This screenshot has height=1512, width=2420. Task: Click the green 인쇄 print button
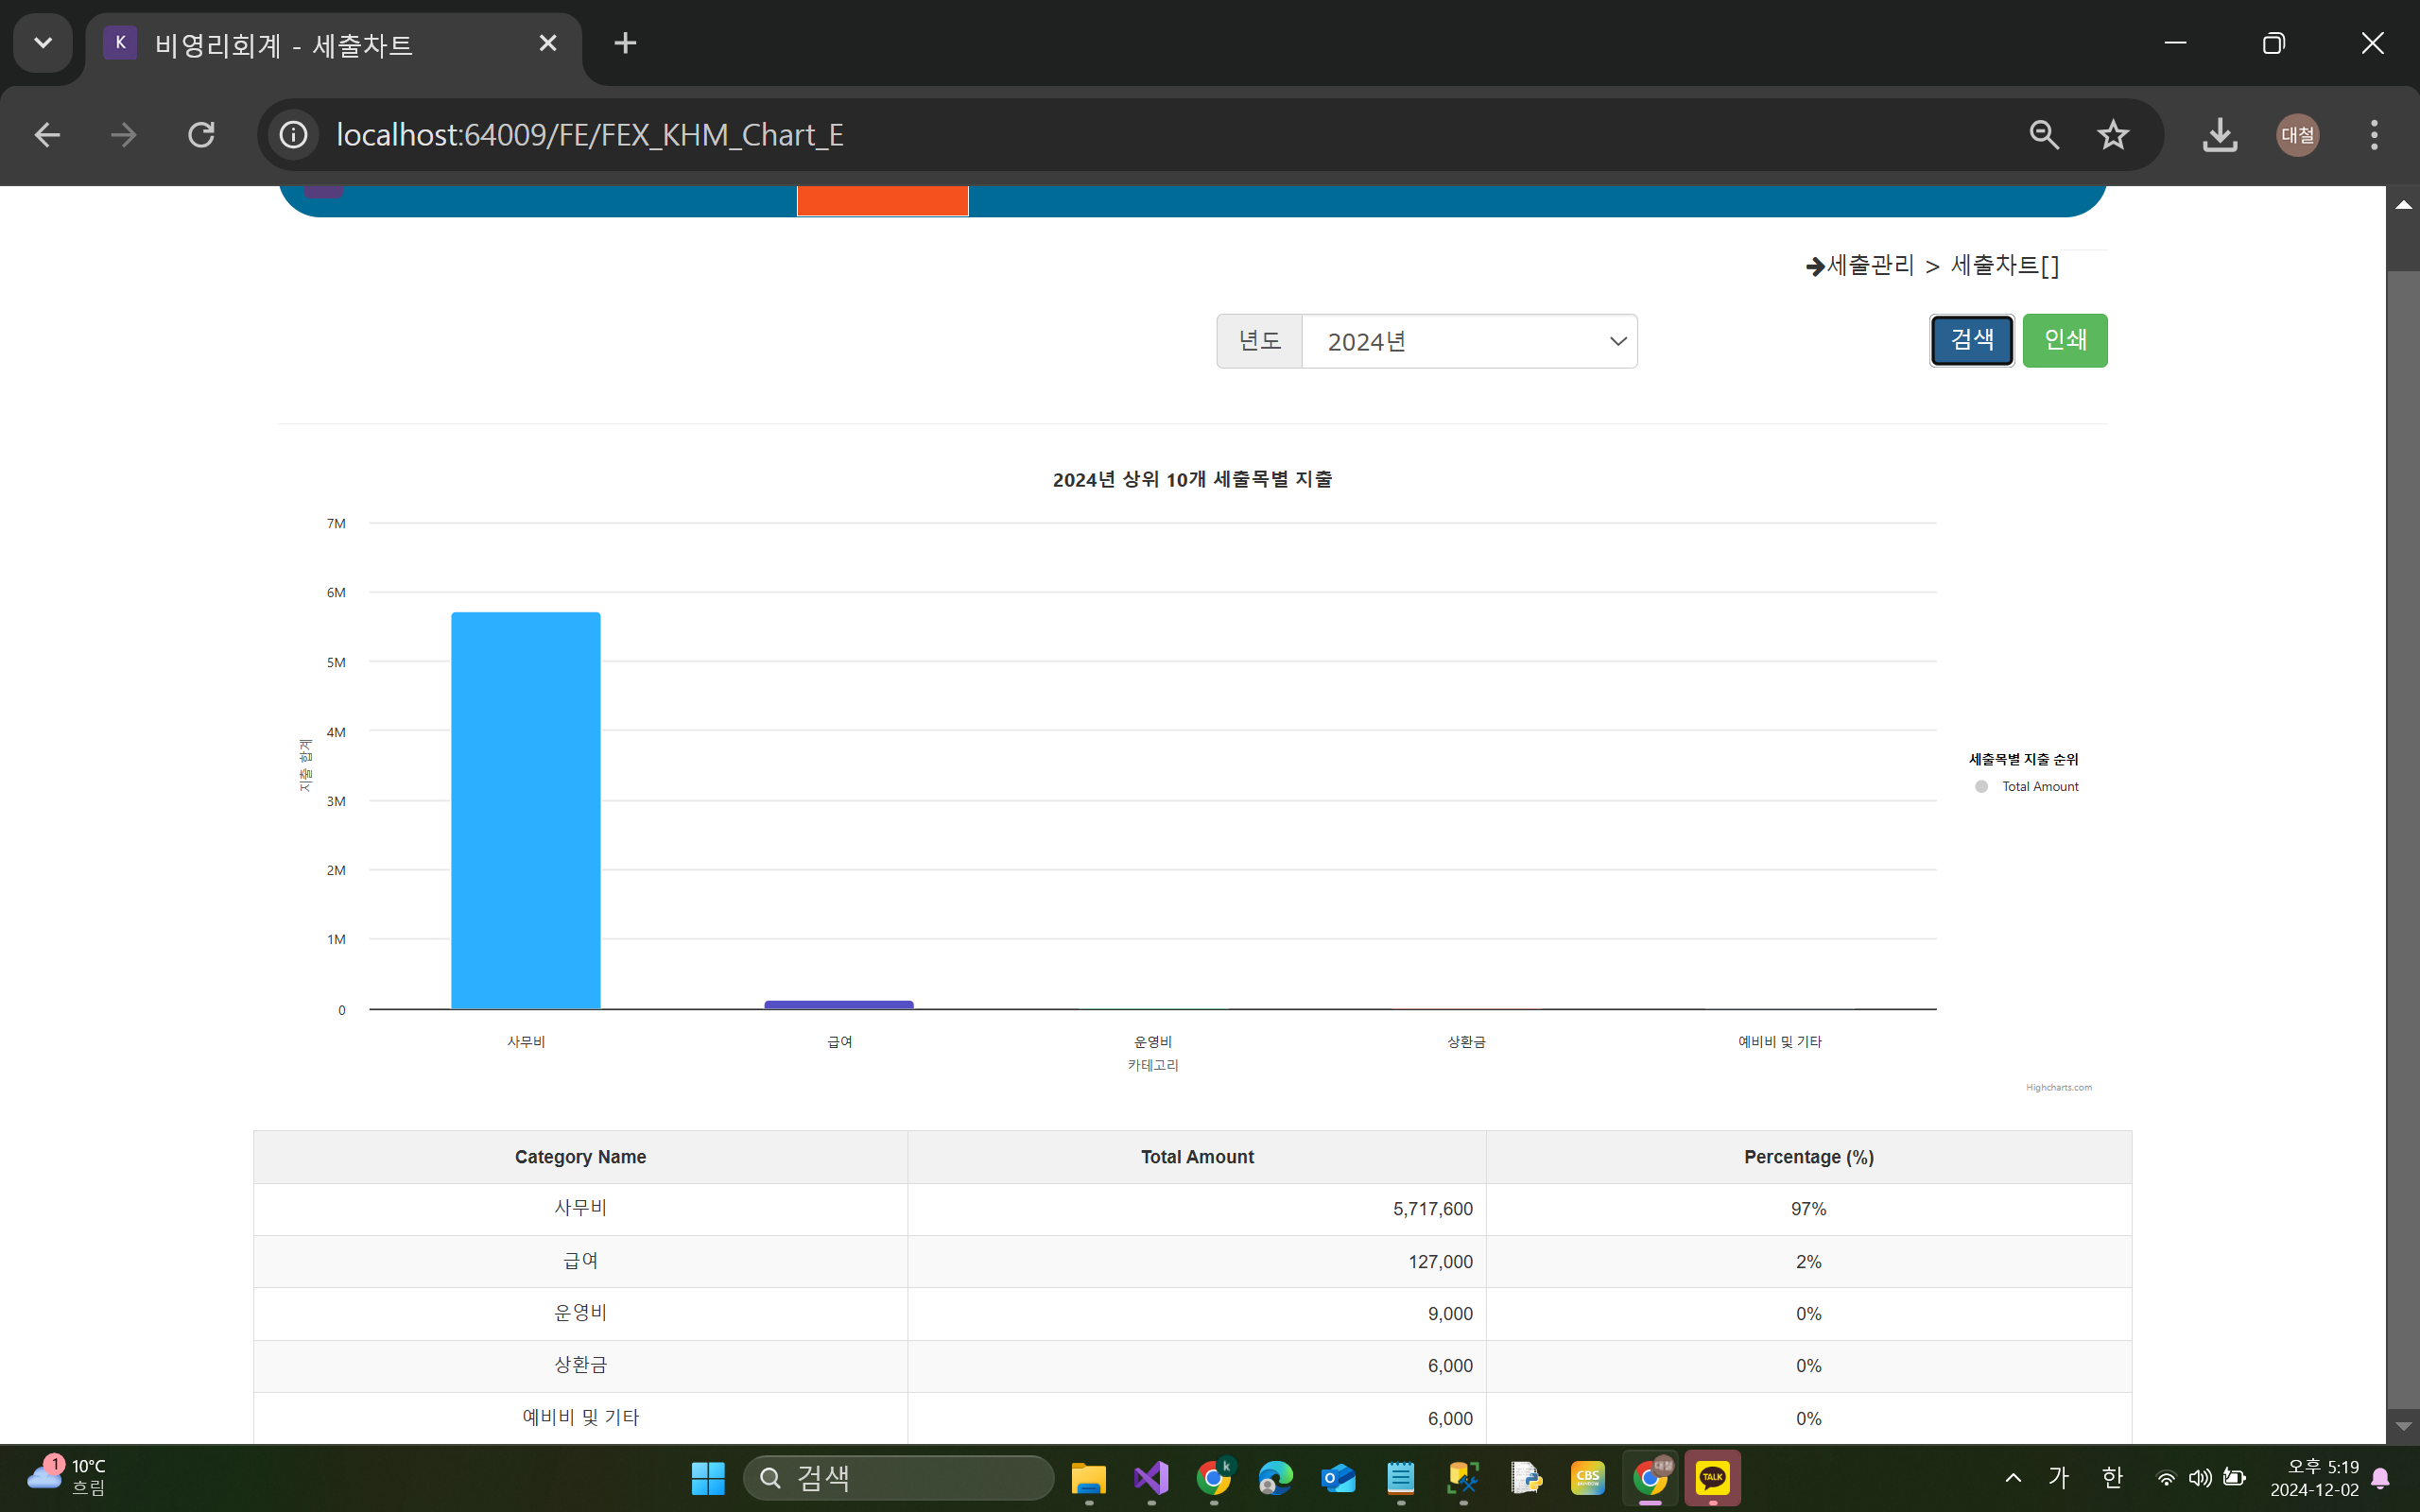click(2064, 340)
